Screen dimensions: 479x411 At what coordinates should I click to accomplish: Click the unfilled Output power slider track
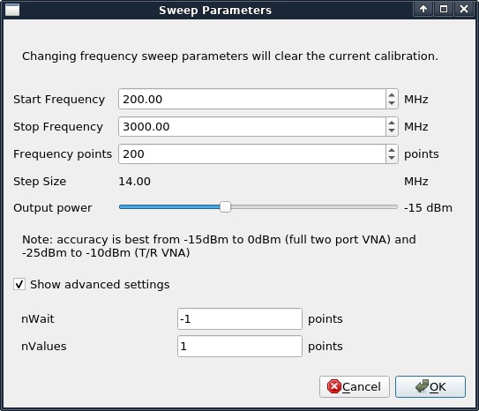tap(314, 207)
